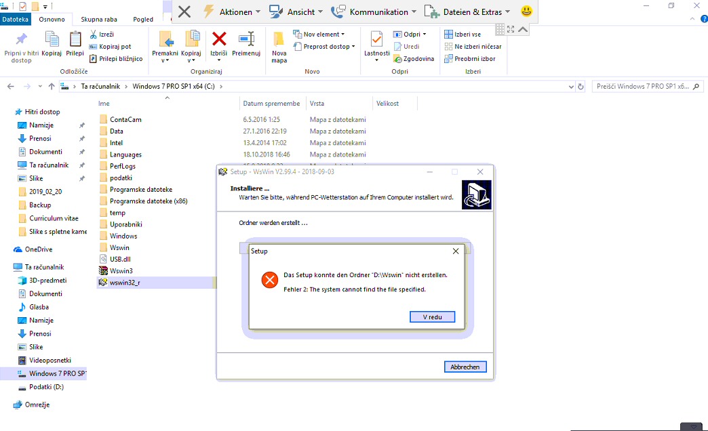Viewport: 708px width, 431px height.
Task: Open the Aktionen dropdown menu
Action: [231, 12]
